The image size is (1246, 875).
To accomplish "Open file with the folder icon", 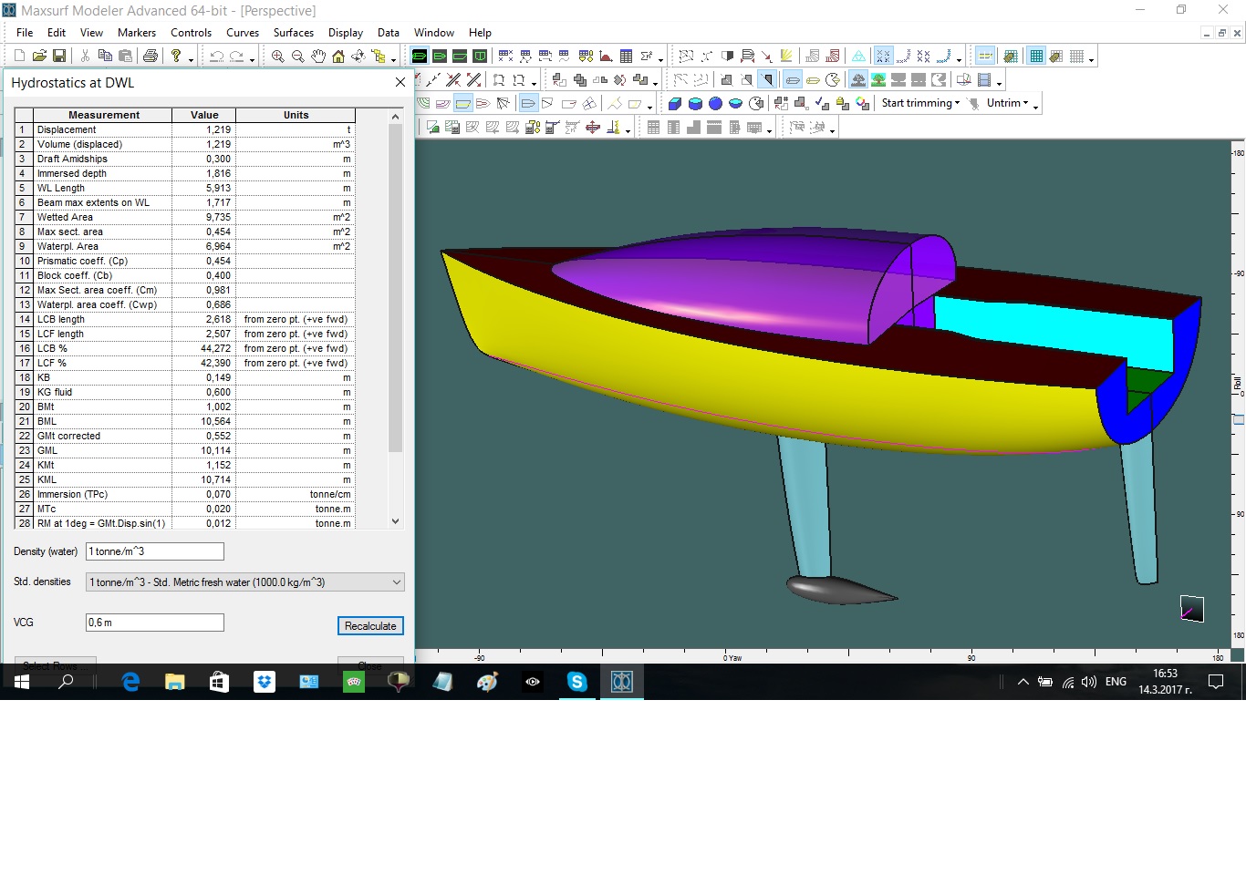I will coord(39,57).
